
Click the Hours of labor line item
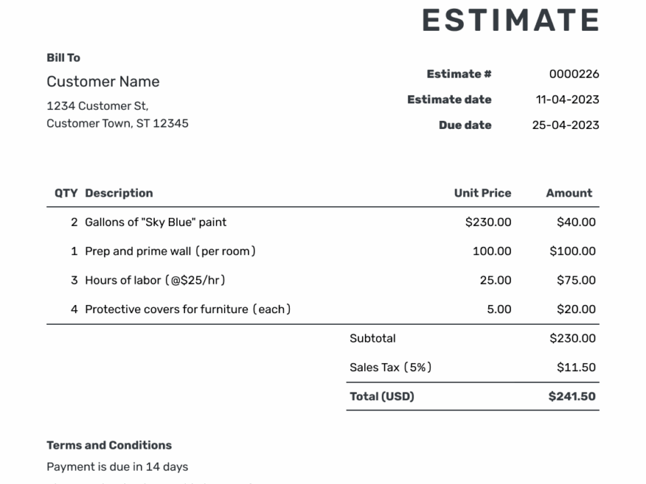click(x=155, y=280)
